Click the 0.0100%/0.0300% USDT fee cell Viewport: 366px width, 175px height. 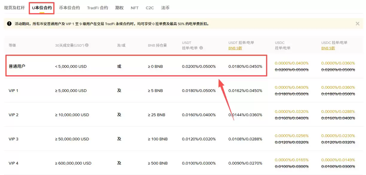(x=199, y=163)
